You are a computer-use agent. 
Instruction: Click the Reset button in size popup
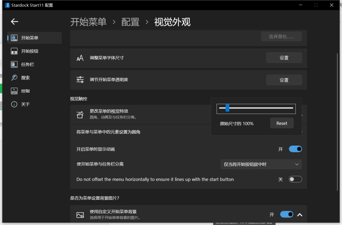(x=282, y=123)
